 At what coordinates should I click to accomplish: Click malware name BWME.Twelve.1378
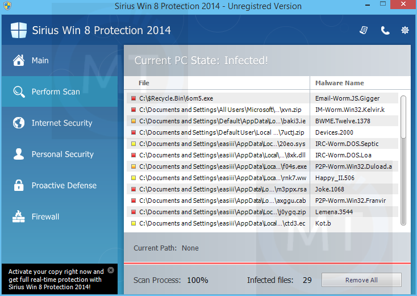[x=343, y=121]
